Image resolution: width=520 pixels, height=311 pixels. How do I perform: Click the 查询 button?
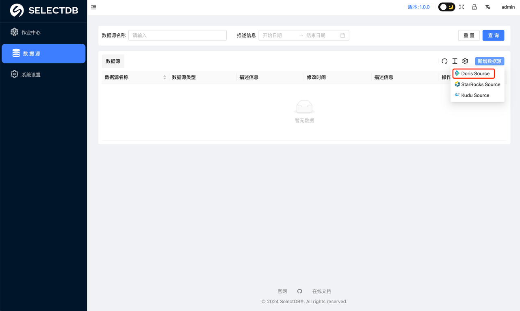click(494, 35)
